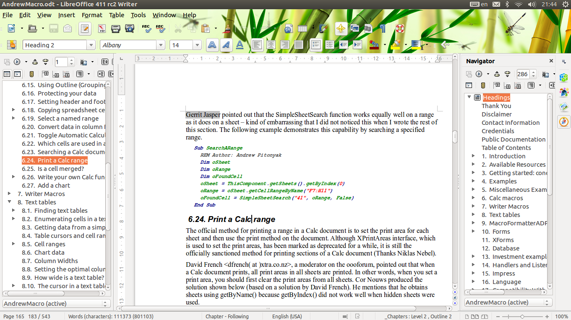Image resolution: width=571 pixels, height=320 pixels.
Task: Cut the selected text
Action: point(177,28)
